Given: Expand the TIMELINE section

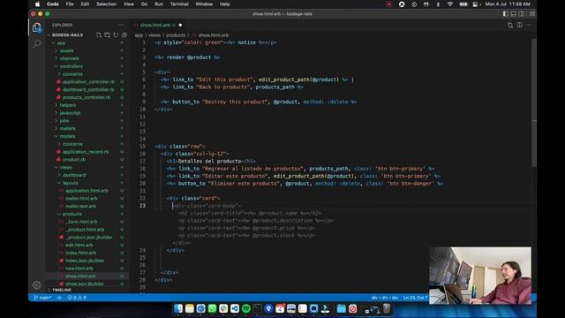Looking at the screenshot, I should click(x=61, y=290).
